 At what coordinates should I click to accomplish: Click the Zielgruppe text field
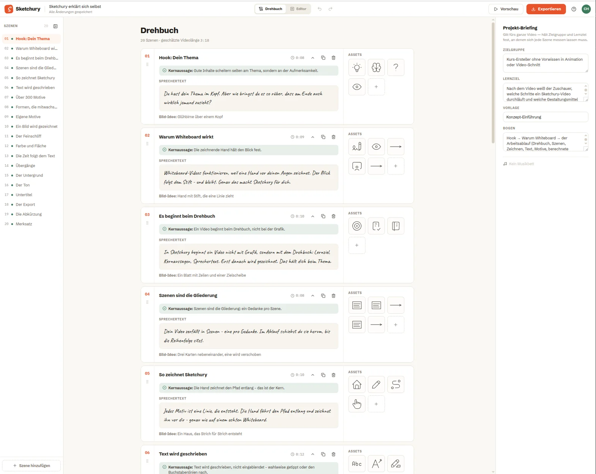tap(545, 63)
